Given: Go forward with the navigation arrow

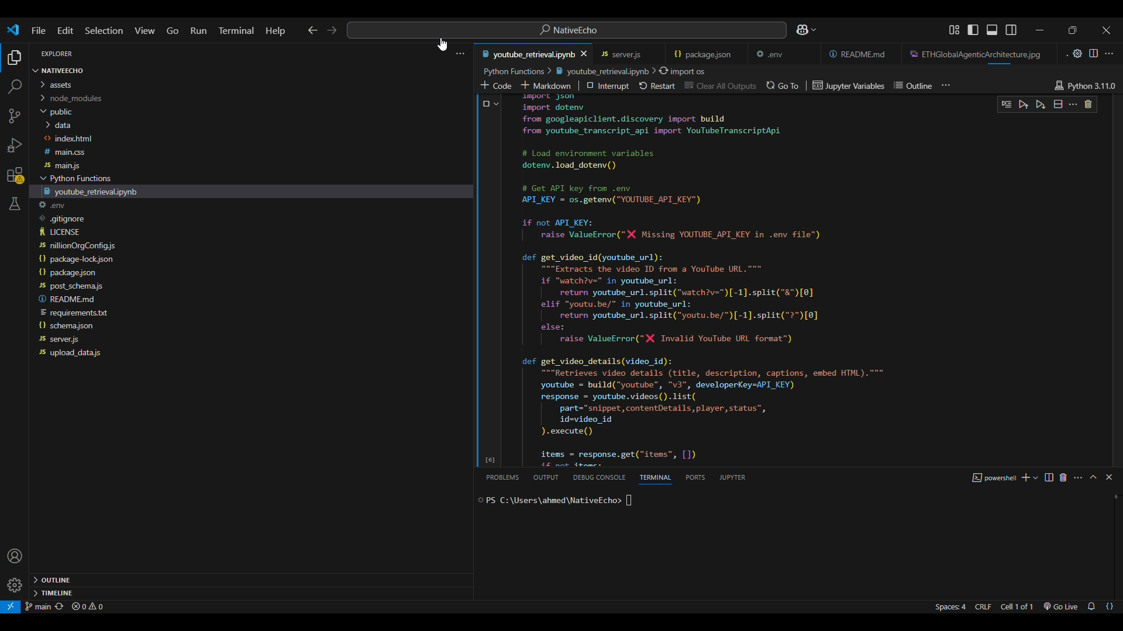Looking at the screenshot, I should click(332, 30).
